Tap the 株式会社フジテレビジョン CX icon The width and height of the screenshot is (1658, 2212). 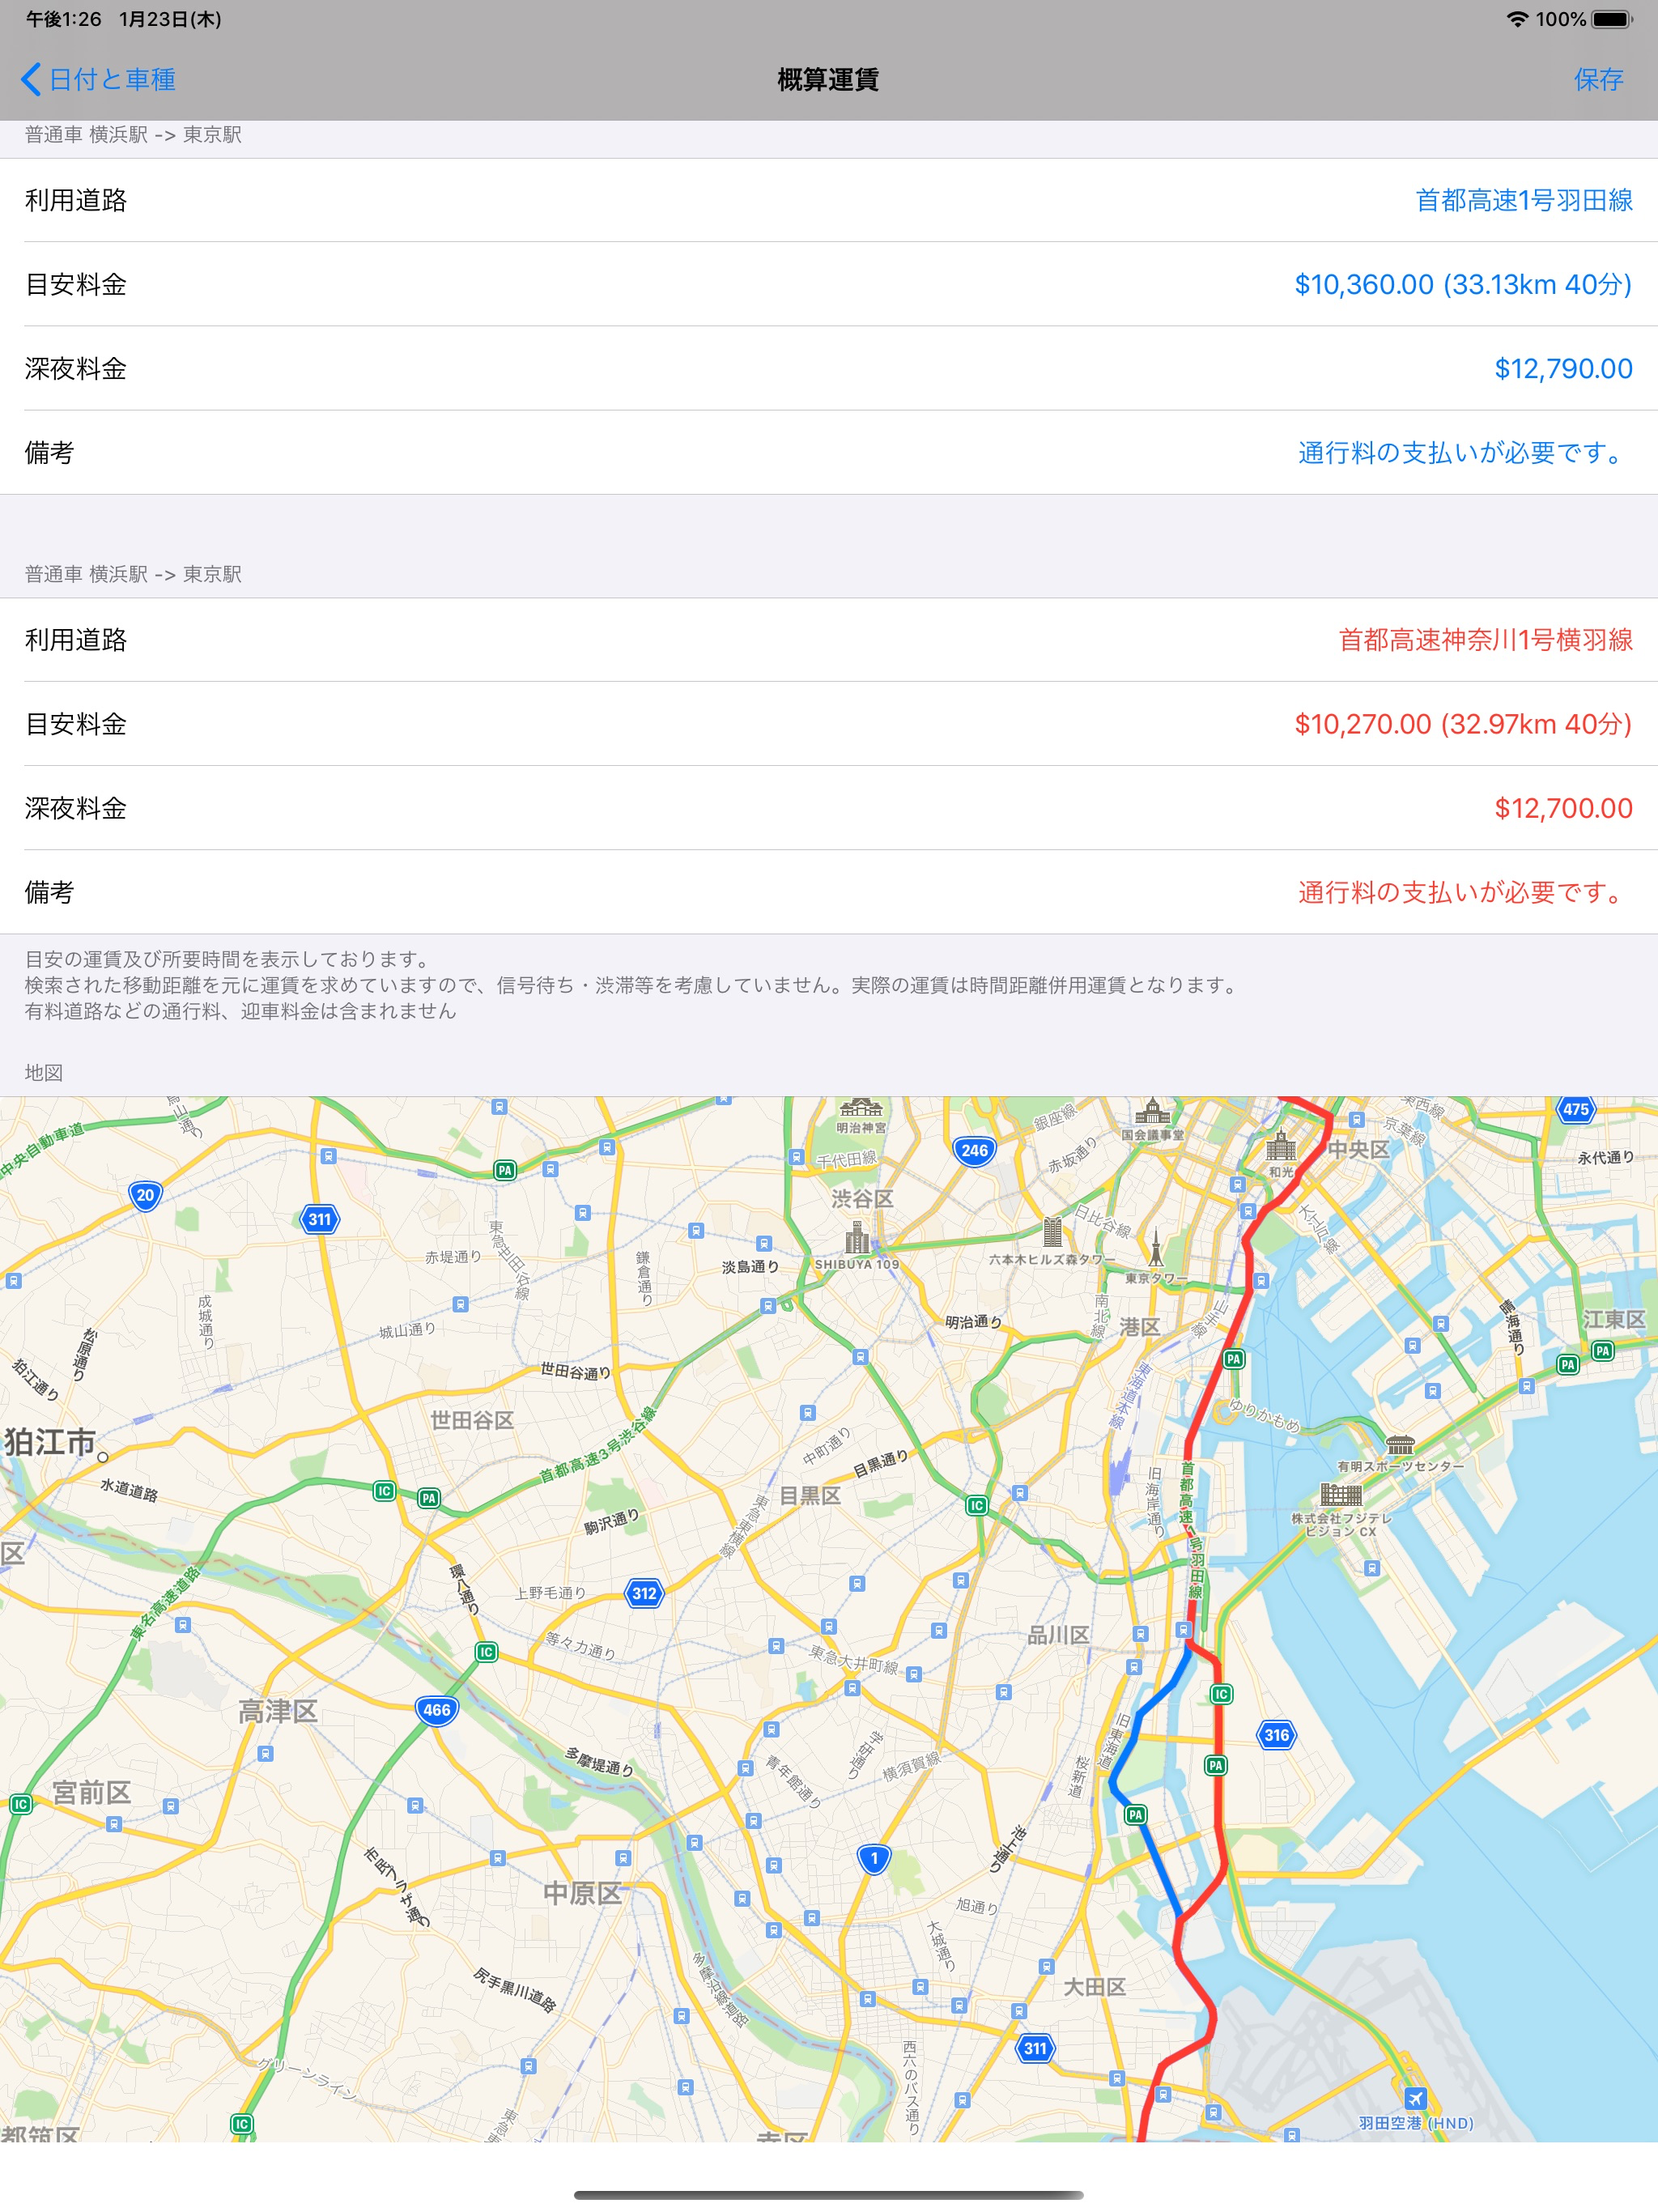click(x=1341, y=1495)
